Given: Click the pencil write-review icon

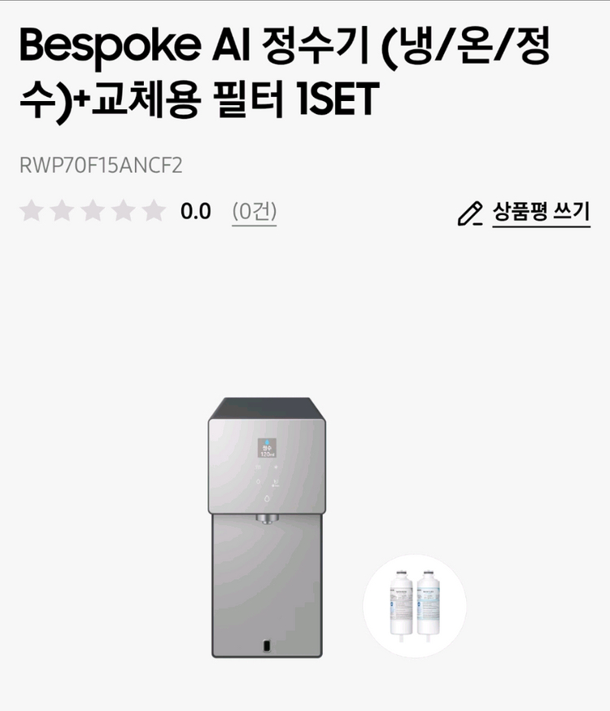Looking at the screenshot, I should point(470,213).
